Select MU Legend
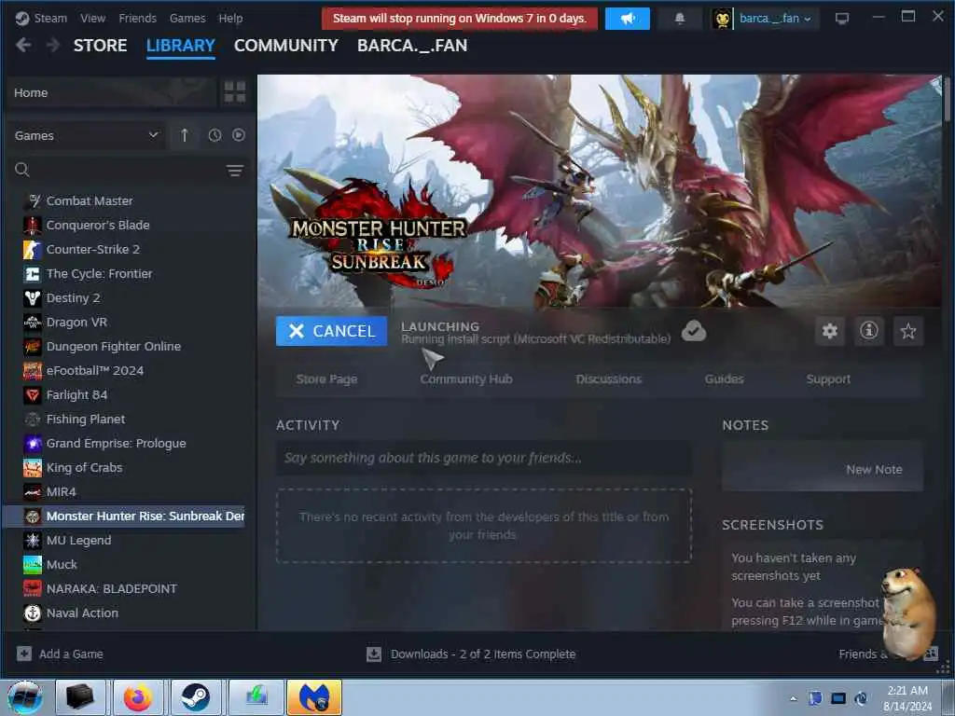Viewport: 955px width, 716px height. 78,541
